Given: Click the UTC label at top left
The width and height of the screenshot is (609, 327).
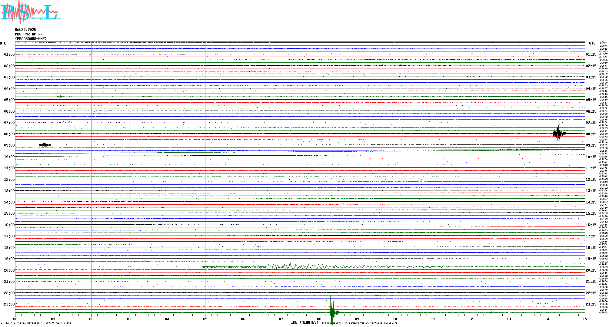Looking at the screenshot, I should [3, 43].
